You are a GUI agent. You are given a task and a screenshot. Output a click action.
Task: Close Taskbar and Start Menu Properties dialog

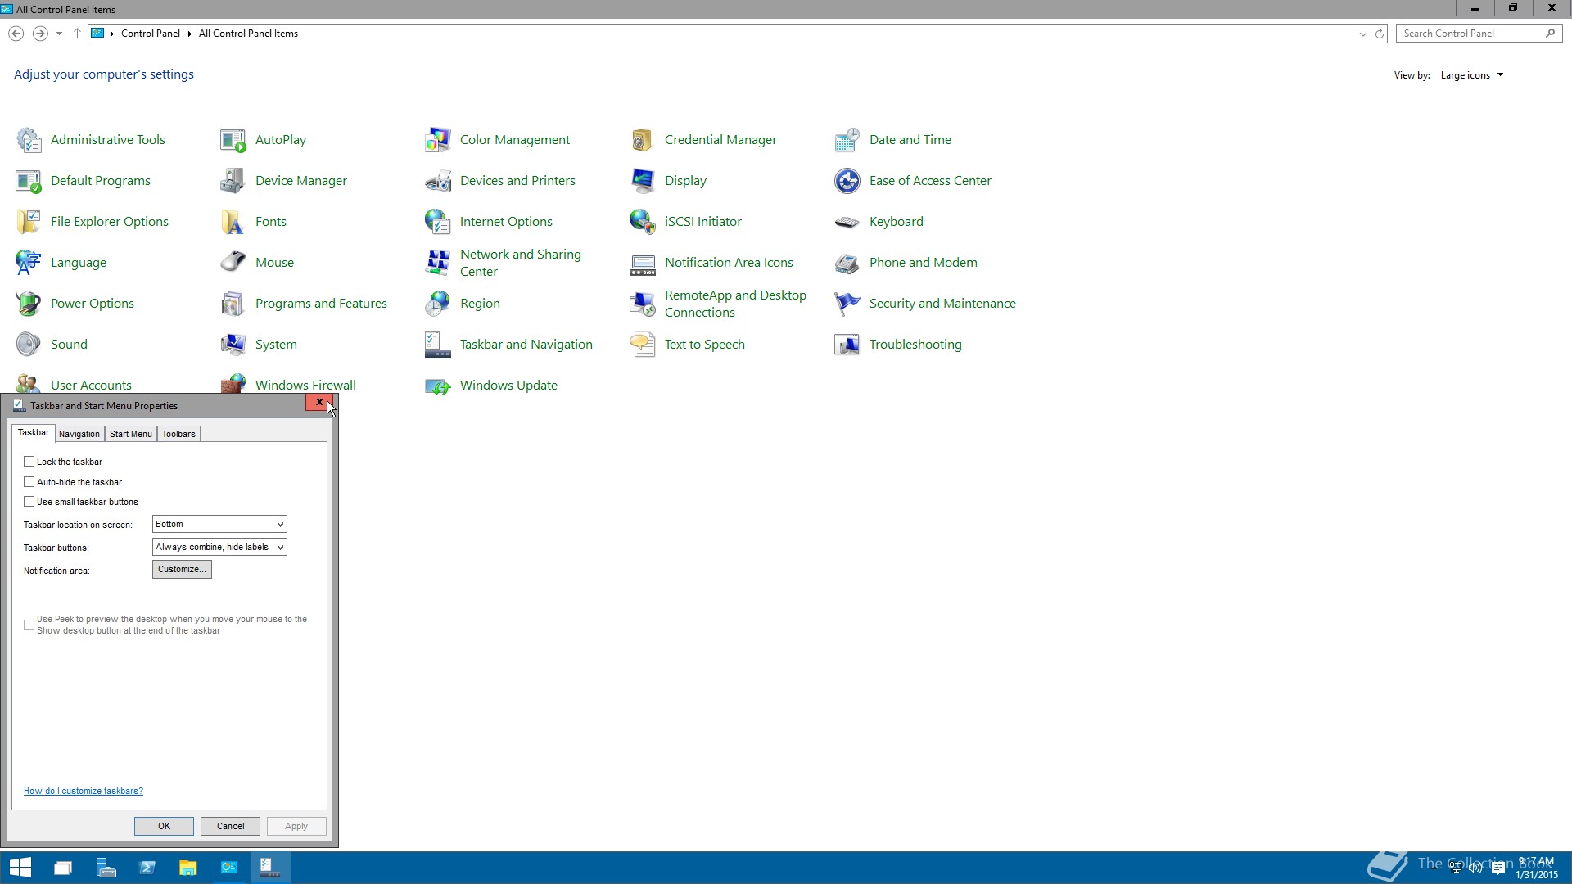click(319, 402)
